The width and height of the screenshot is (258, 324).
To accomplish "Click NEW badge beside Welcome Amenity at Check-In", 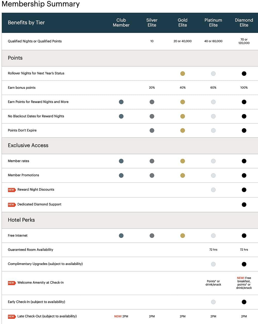I will 11,283.
